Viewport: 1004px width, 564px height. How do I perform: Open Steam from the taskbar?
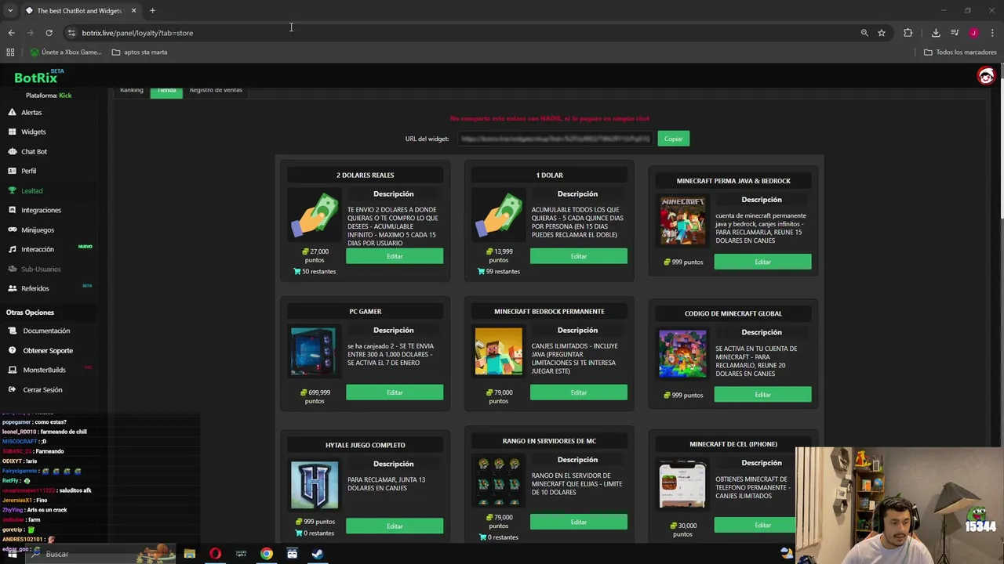318,554
